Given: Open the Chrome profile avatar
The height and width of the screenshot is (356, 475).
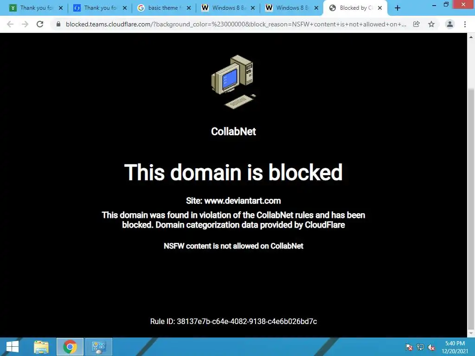Looking at the screenshot, I should click(450, 24).
